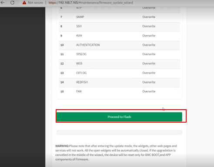
Task: Select the REDFISH row label
Action: pos(82,82)
